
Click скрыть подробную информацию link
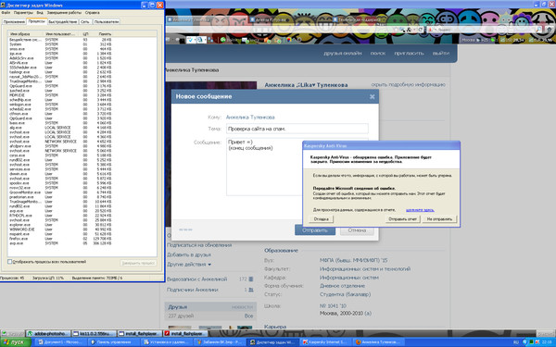point(408,84)
